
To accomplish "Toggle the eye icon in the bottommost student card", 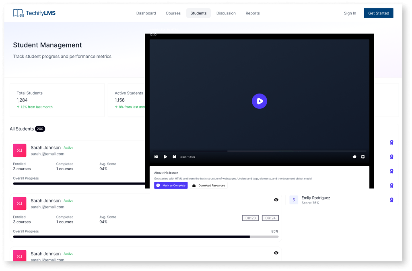I will (x=276, y=253).
